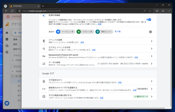Toggle the 拡張計測機能 enhanced measurement switch
Image resolution: width=175 pixels, height=112 pixels.
click(x=149, y=20)
